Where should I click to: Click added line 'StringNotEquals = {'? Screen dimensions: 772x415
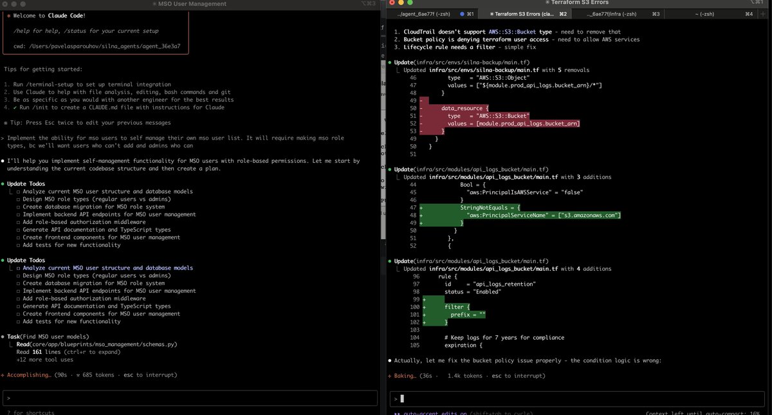pos(490,207)
